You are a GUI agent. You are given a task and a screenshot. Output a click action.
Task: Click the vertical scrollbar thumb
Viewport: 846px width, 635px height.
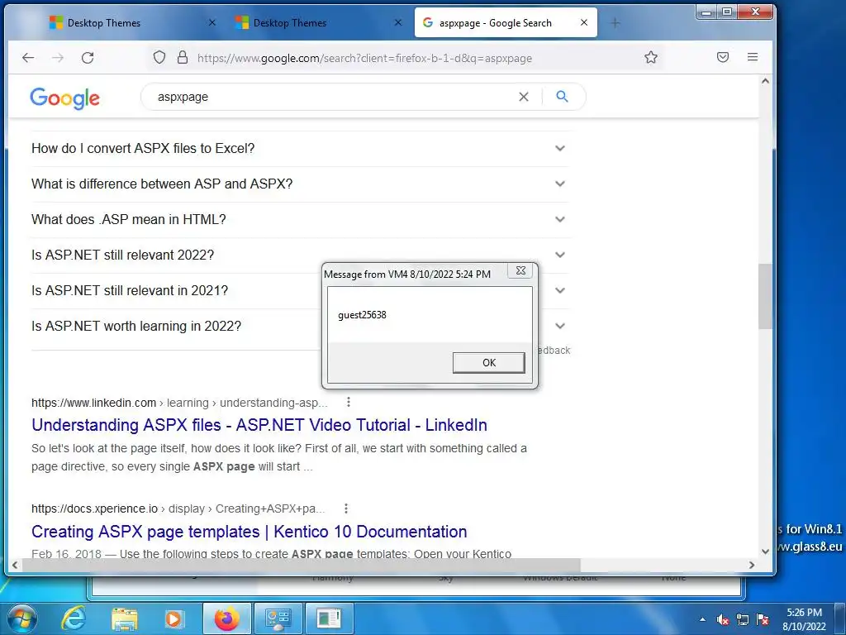tap(765, 297)
